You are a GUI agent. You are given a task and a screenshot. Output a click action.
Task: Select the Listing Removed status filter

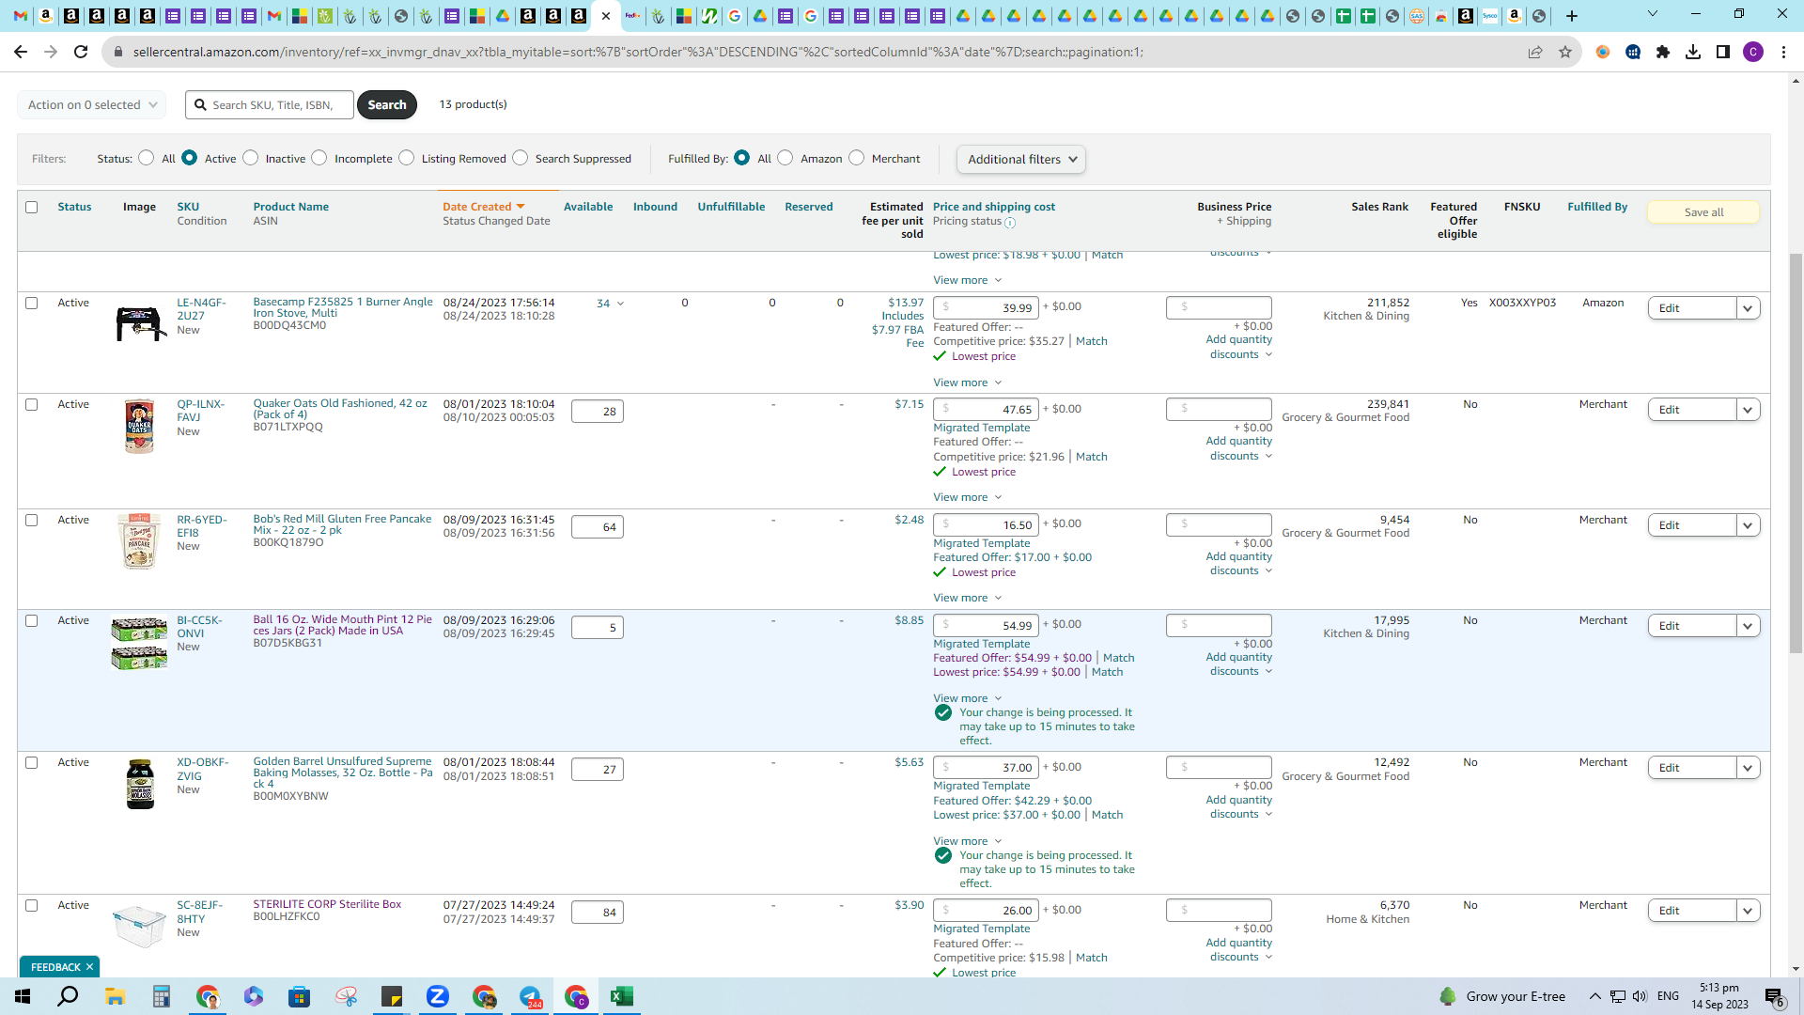pyautogui.click(x=407, y=158)
